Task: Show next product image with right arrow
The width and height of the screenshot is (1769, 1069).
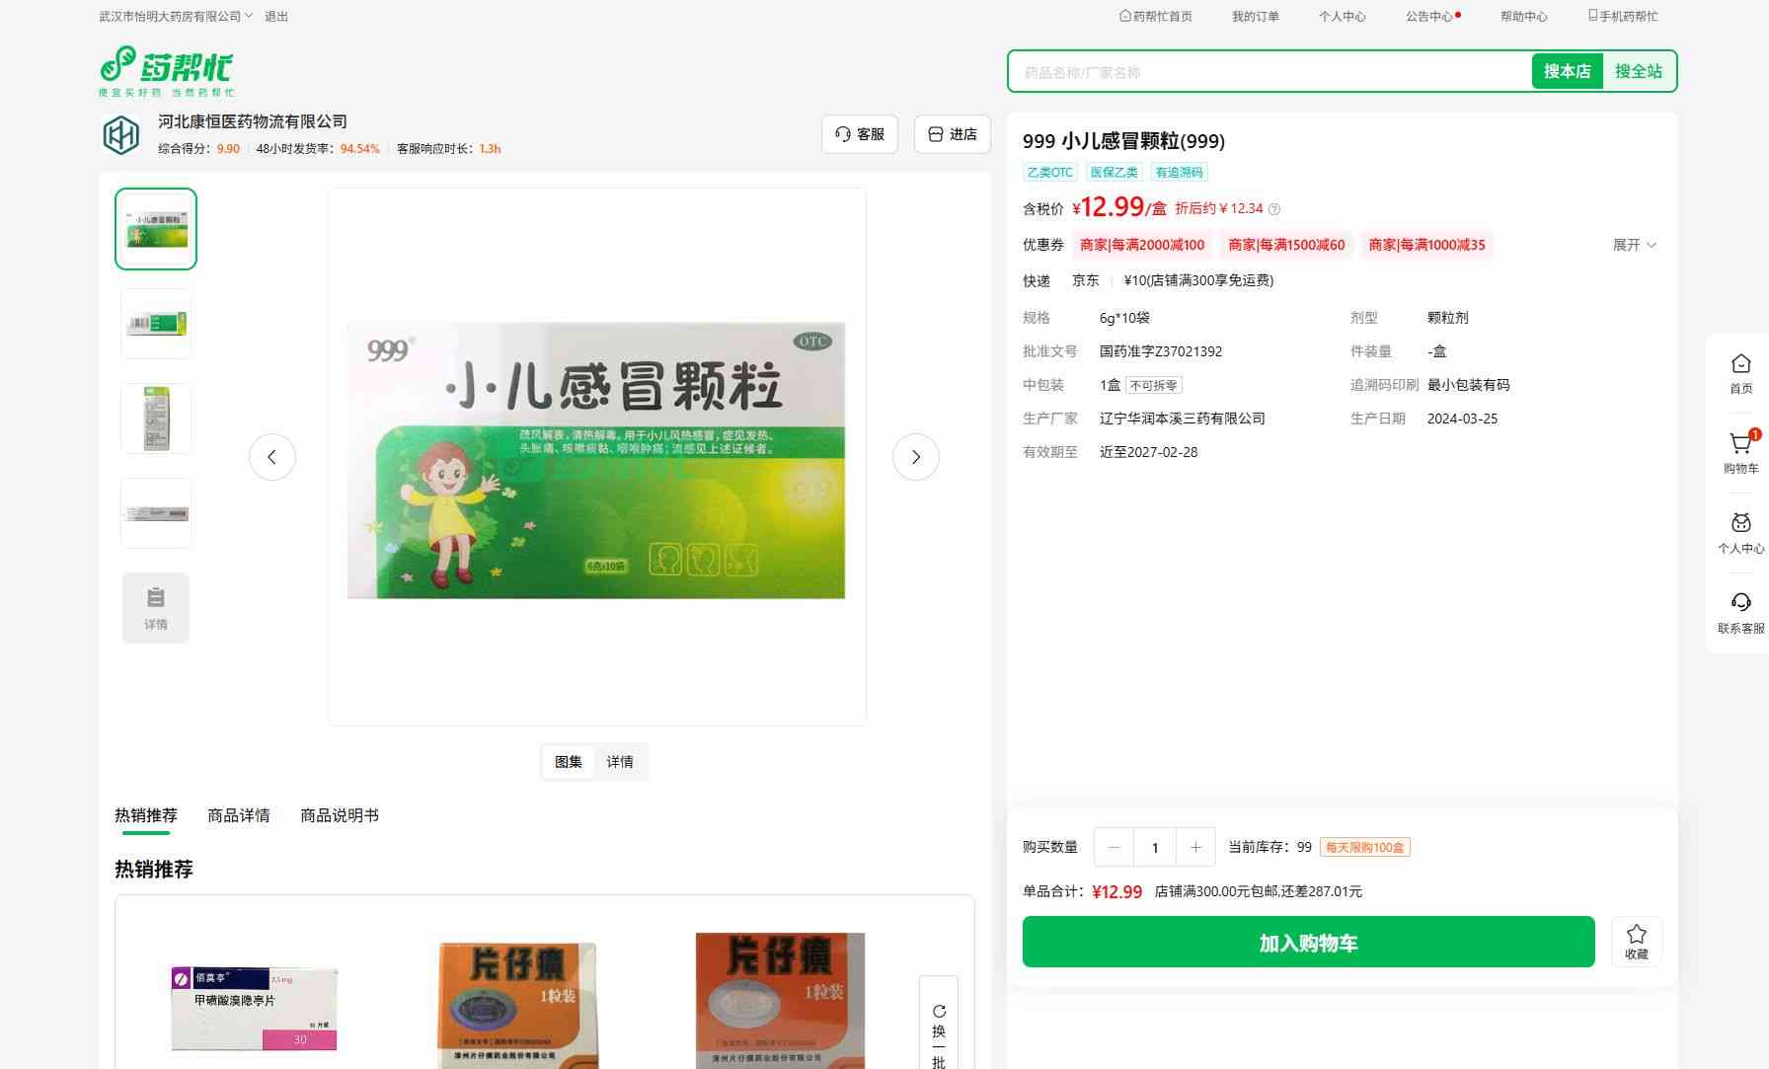Action: [915, 457]
